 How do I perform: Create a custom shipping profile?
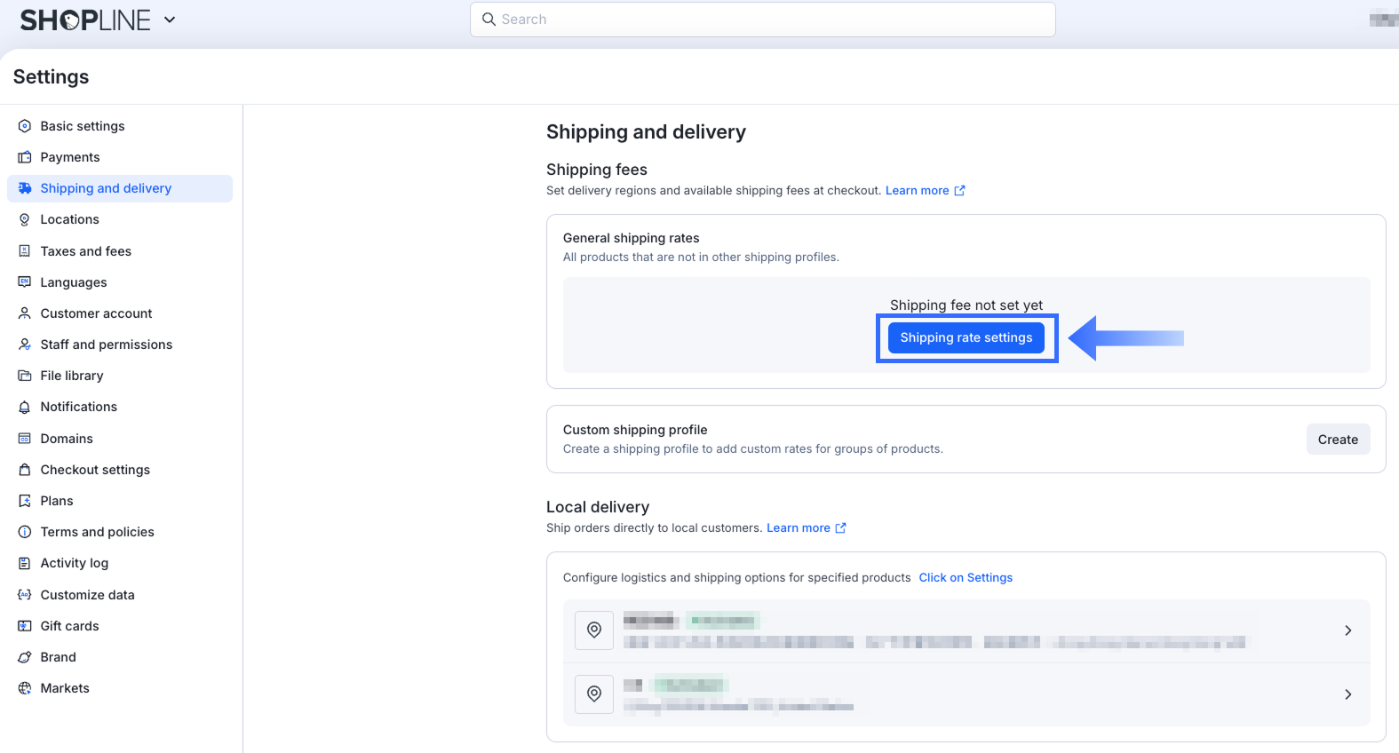1337,440
